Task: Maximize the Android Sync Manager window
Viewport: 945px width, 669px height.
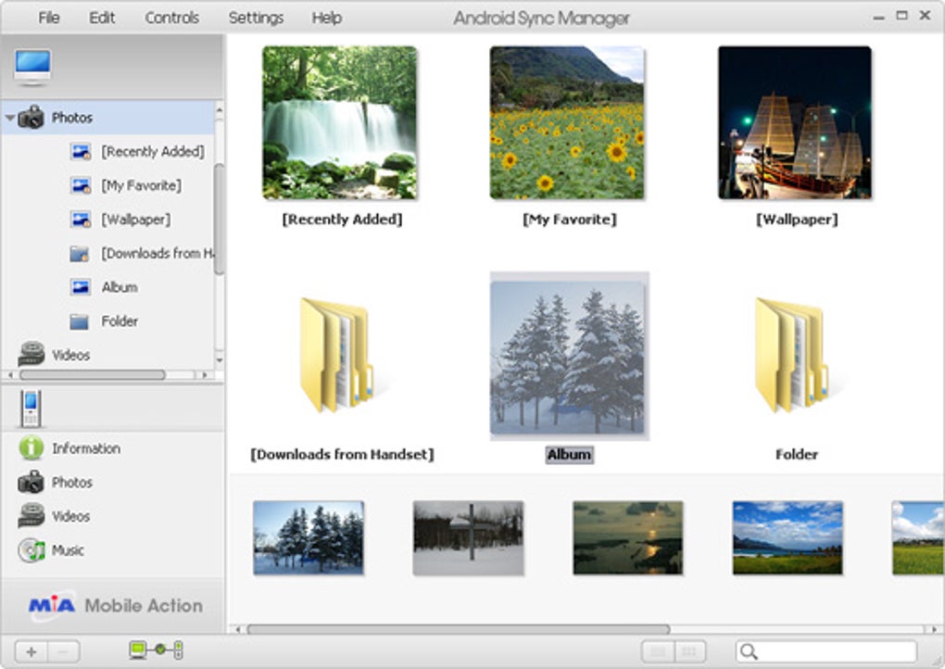Action: click(x=901, y=17)
